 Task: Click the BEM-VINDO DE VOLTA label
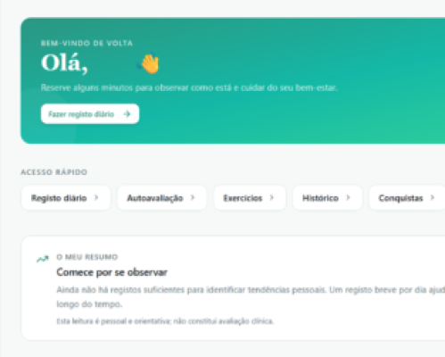tap(87, 43)
